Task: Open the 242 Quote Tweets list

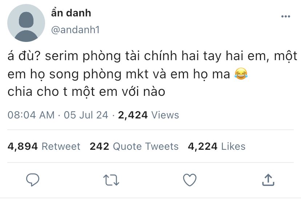Action: click(134, 146)
